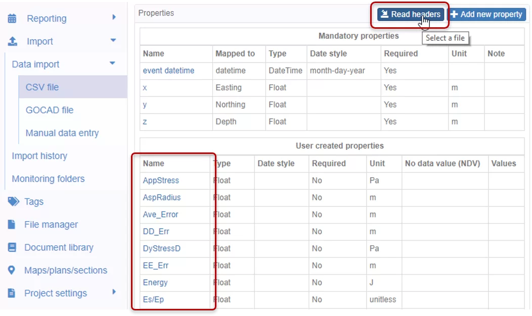Open Manual data entry page
The image size is (532, 316).
pos(62,133)
